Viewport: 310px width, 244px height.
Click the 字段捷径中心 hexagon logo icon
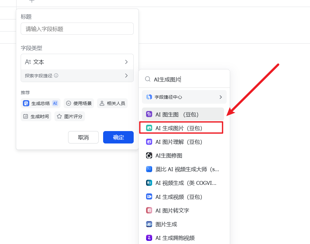pos(149,97)
